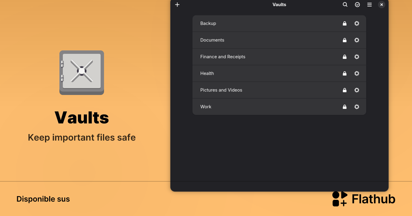Unlock the Health vault with its lock icon

pyautogui.click(x=344, y=73)
